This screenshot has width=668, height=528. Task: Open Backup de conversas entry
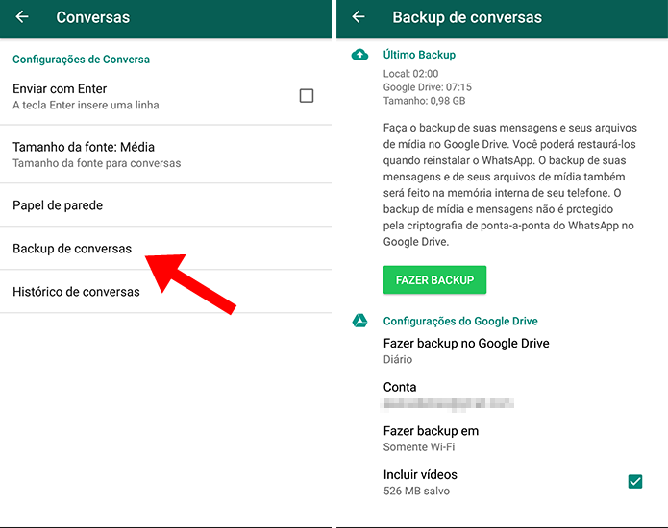click(x=165, y=249)
